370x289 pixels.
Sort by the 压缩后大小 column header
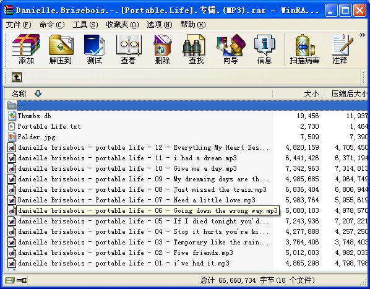click(345, 94)
